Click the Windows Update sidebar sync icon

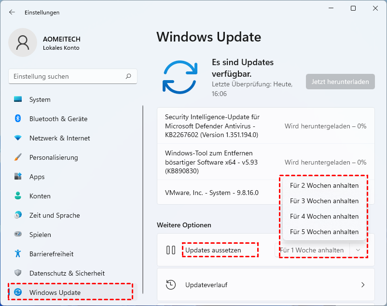18,292
